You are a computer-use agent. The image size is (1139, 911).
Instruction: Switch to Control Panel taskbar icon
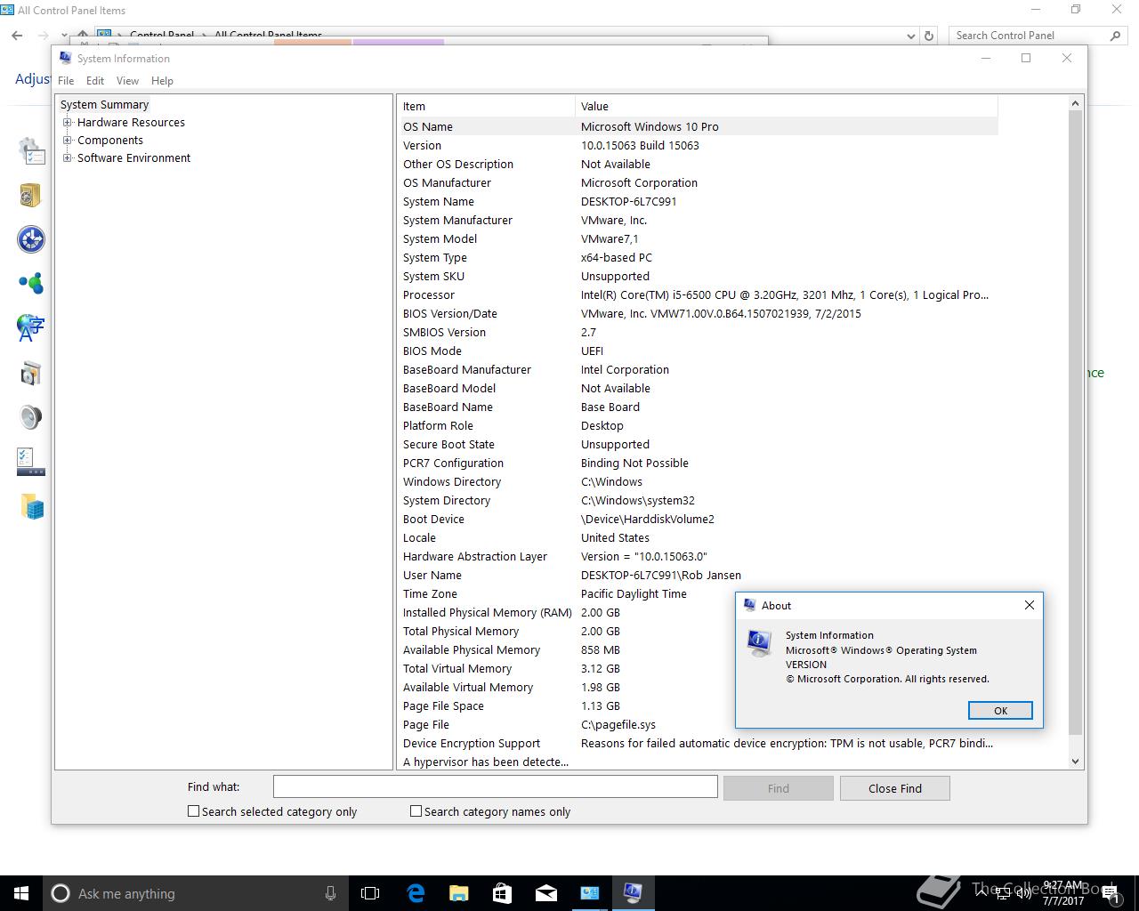click(x=589, y=893)
